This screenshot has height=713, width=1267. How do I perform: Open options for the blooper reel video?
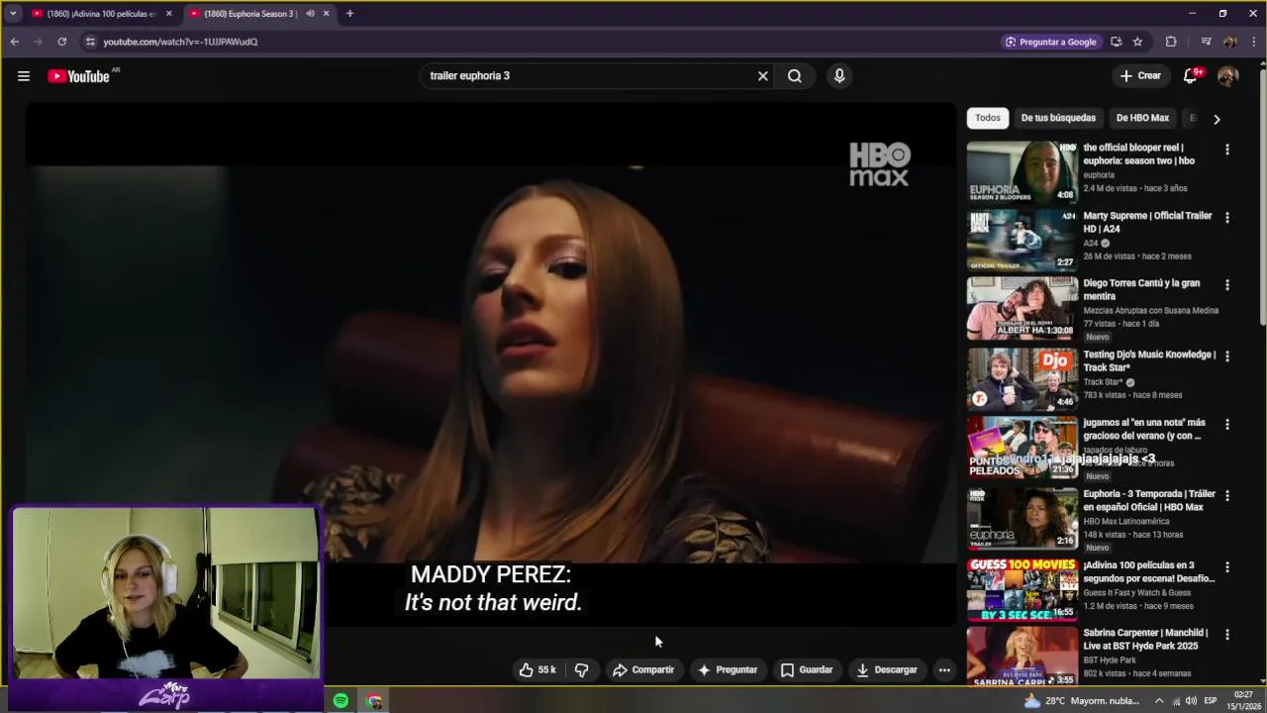click(1227, 150)
